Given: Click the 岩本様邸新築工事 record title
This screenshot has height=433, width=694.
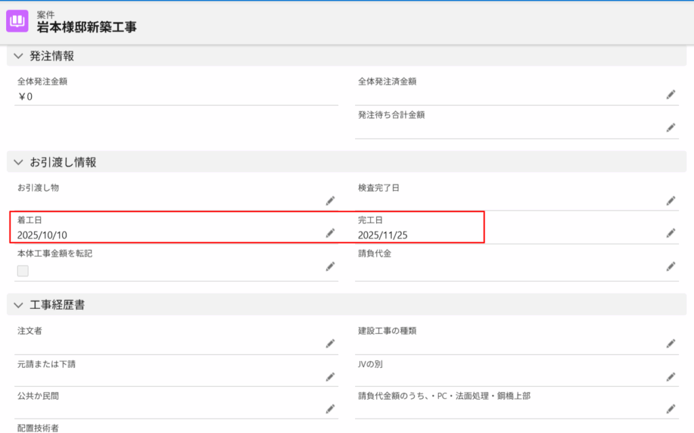Looking at the screenshot, I should point(87,27).
